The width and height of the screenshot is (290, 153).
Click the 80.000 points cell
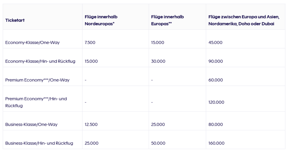[216, 124]
